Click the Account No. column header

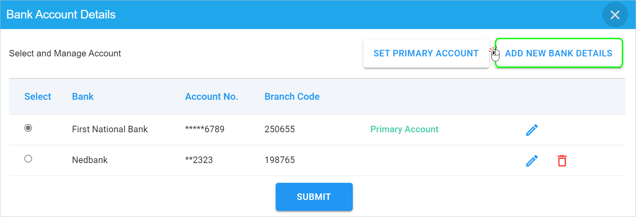212,97
